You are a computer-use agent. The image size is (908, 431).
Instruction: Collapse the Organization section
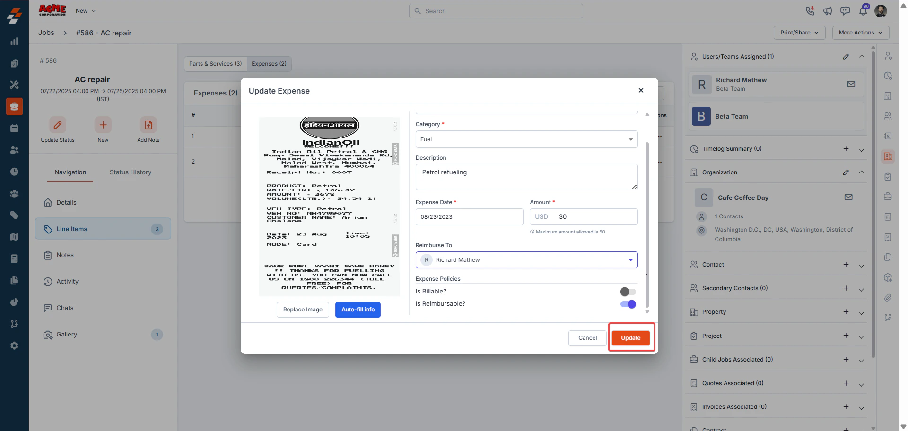(861, 172)
